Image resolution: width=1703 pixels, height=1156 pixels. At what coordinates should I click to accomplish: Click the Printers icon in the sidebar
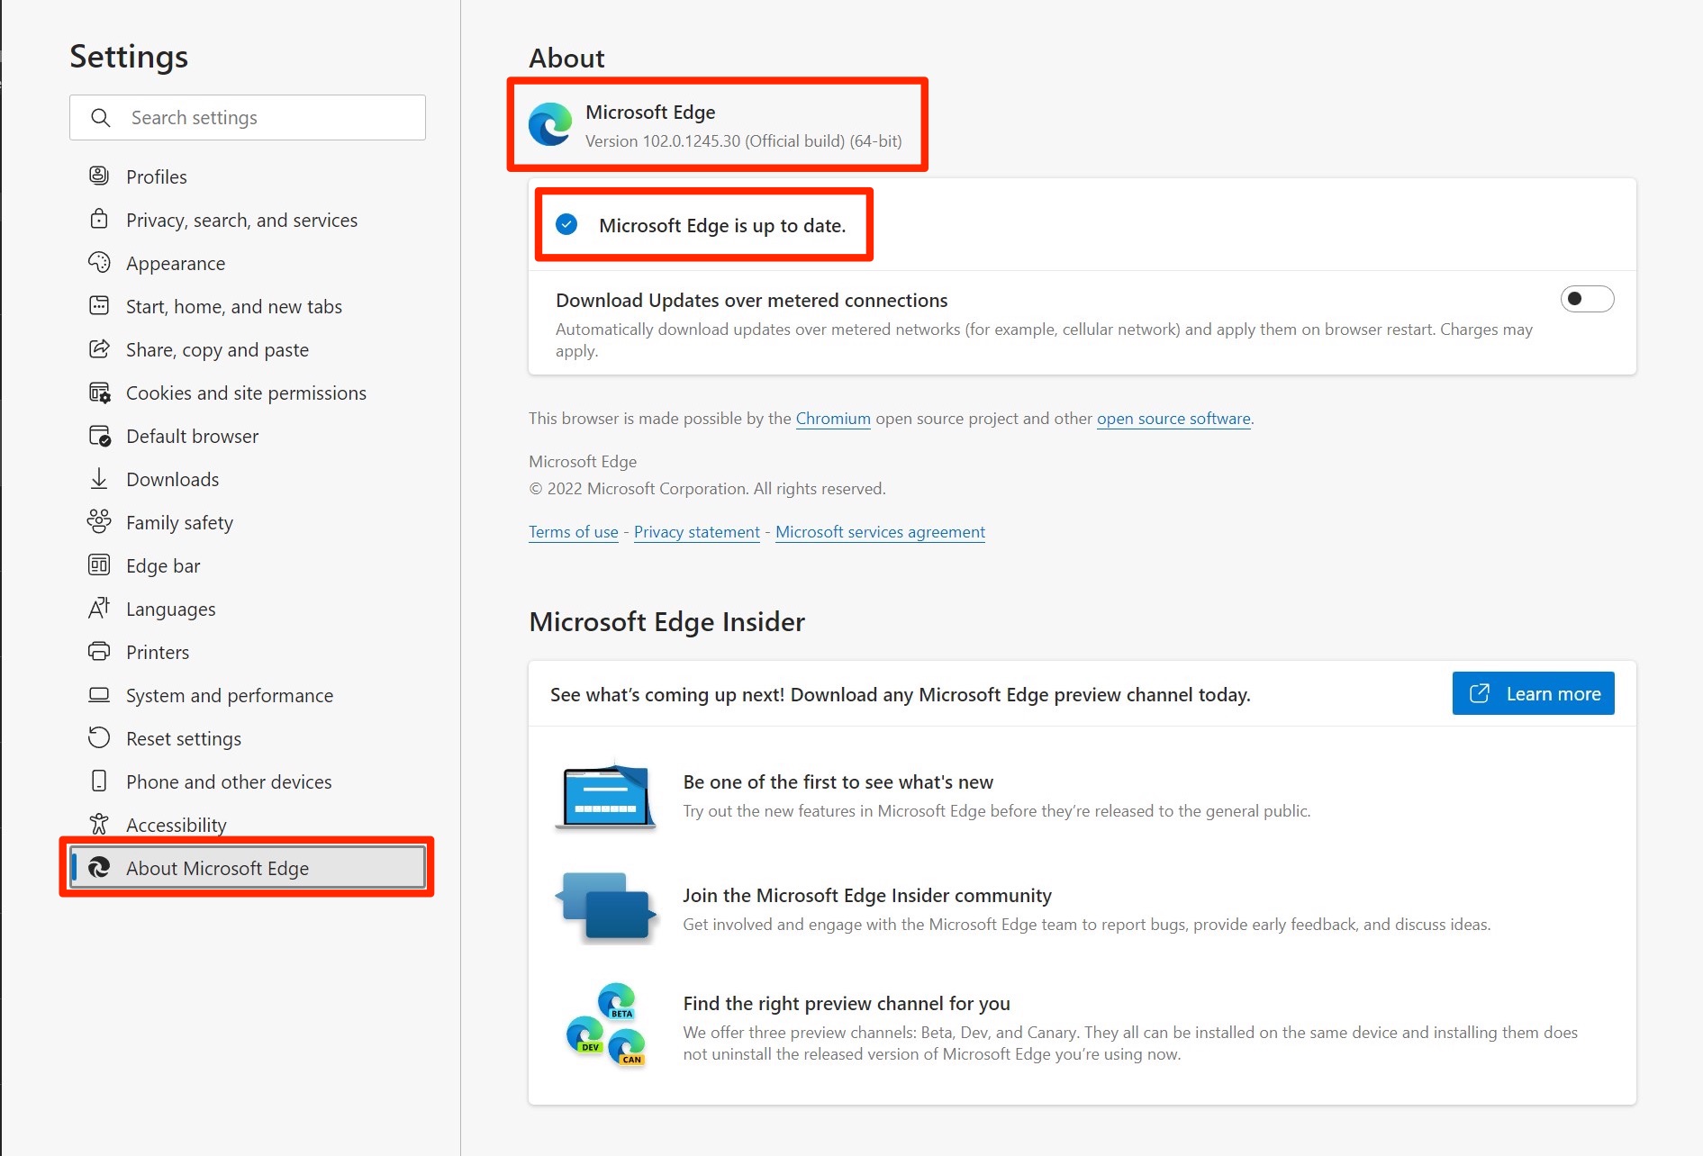click(99, 652)
